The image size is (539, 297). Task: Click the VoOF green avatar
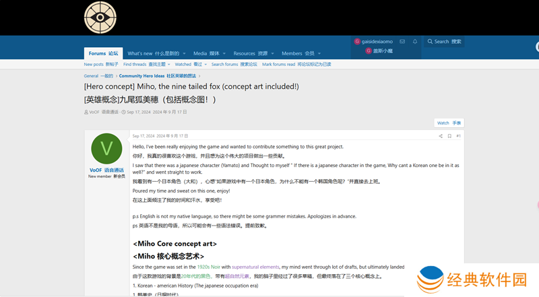click(106, 149)
